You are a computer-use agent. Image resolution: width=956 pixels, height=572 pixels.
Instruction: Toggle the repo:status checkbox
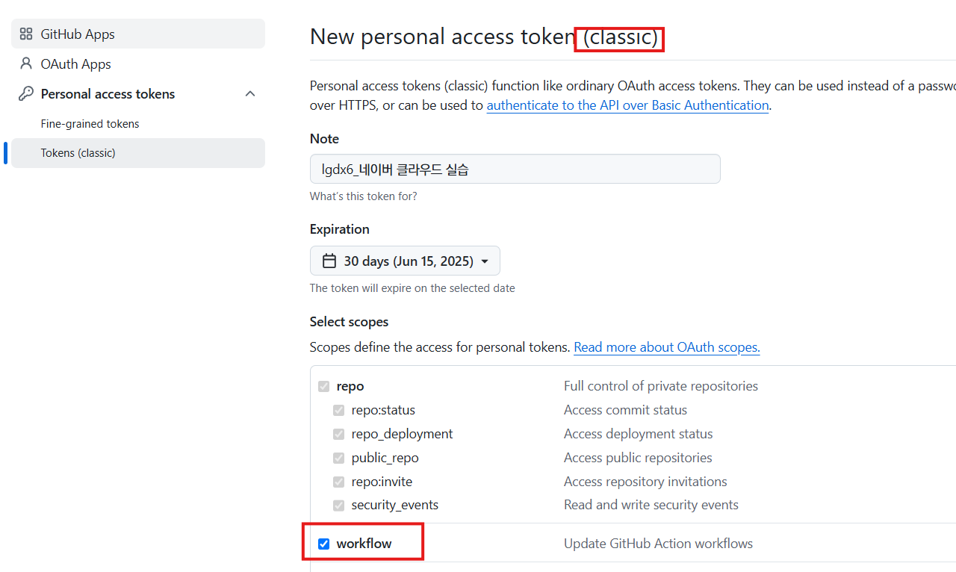[338, 410]
